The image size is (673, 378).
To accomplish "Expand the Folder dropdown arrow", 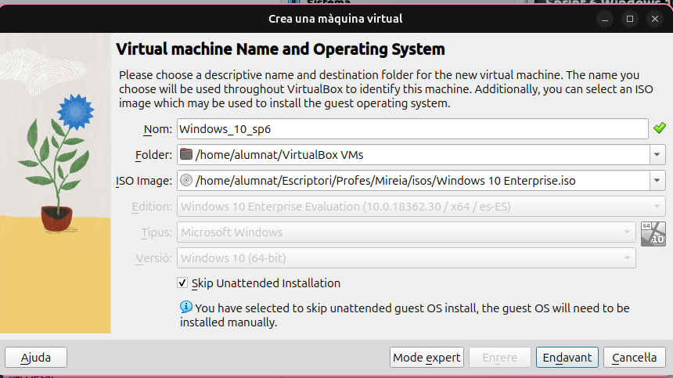I will click(657, 154).
